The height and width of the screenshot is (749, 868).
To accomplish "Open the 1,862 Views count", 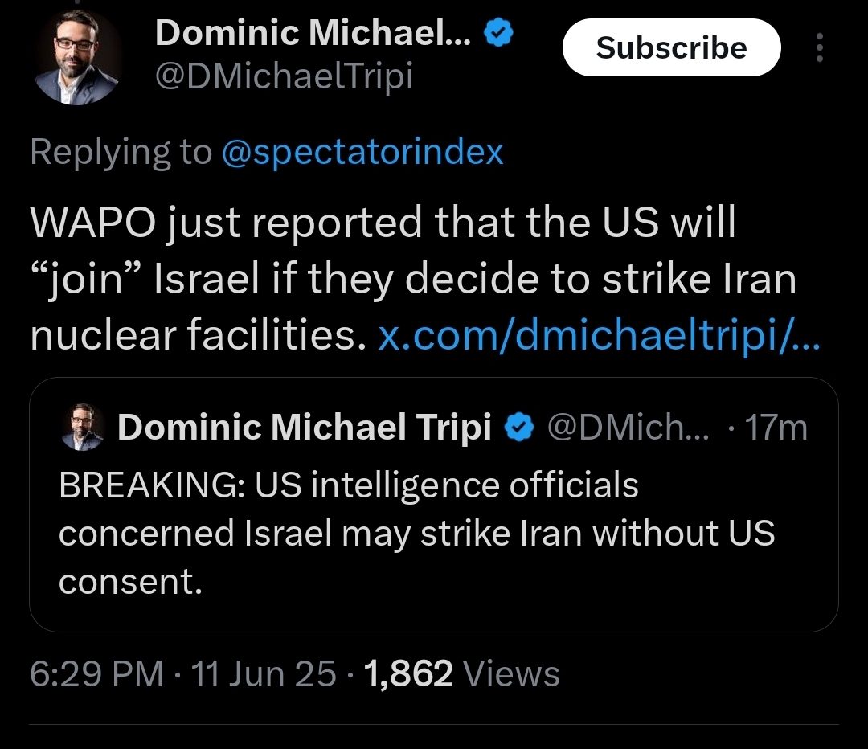I will point(461,673).
